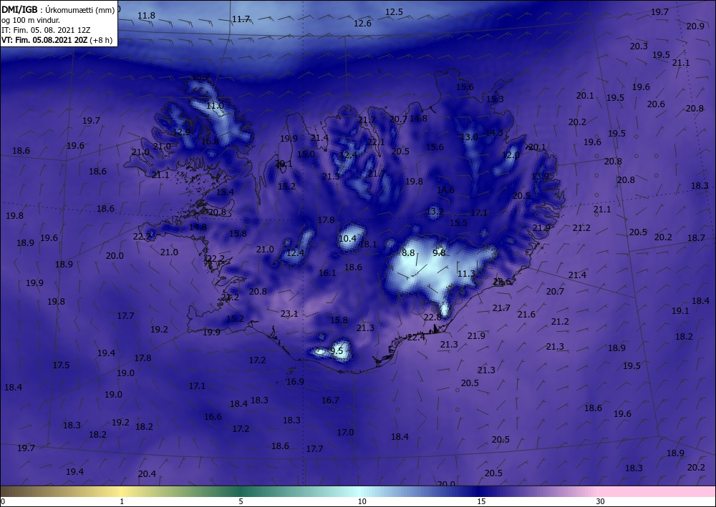
Task: Click the map value '15.4'
Action: tap(225, 192)
